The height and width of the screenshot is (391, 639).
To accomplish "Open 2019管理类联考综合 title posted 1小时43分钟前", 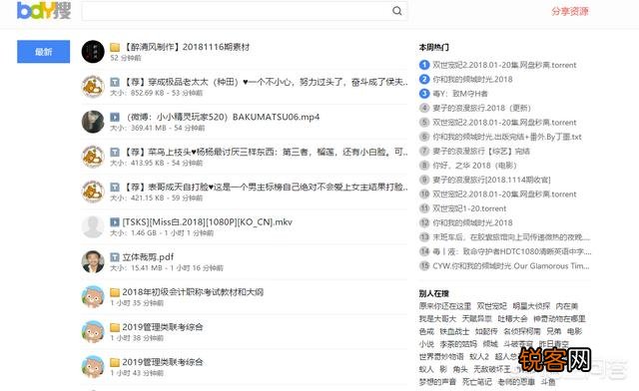I will [163, 362].
